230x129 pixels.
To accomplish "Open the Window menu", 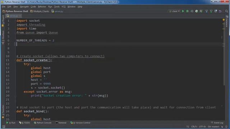I will tap(72, 6).
